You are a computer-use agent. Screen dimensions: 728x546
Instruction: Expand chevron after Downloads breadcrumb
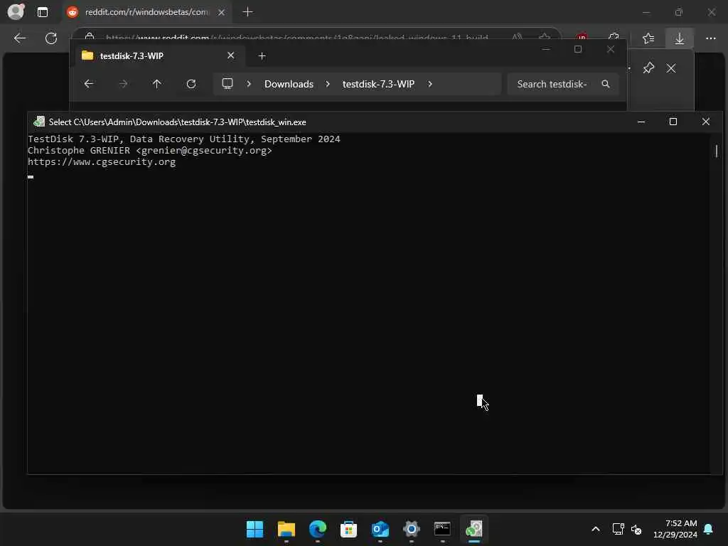point(328,84)
